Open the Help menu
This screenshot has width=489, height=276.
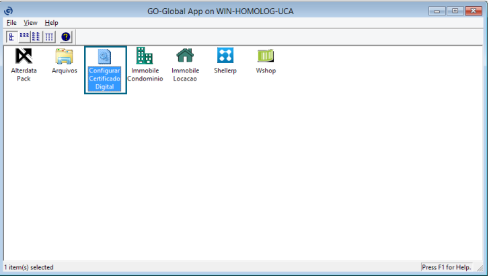(51, 23)
